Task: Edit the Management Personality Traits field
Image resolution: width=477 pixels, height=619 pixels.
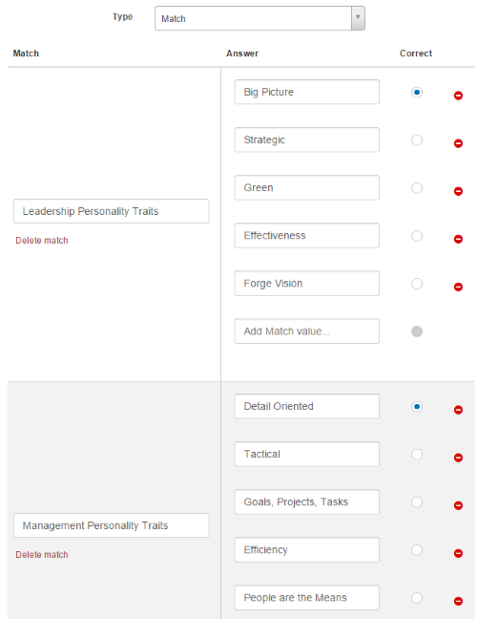Action: (x=112, y=525)
